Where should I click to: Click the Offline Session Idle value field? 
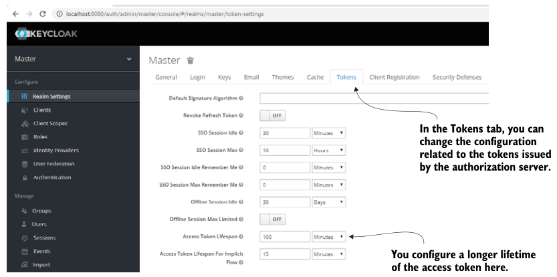coord(285,202)
